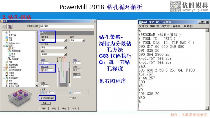Select 进给和转速 in the tree

(13, 78)
